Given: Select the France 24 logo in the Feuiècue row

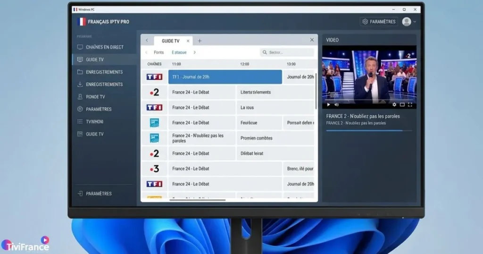Looking at the screenshot, I should click(154, 123).
